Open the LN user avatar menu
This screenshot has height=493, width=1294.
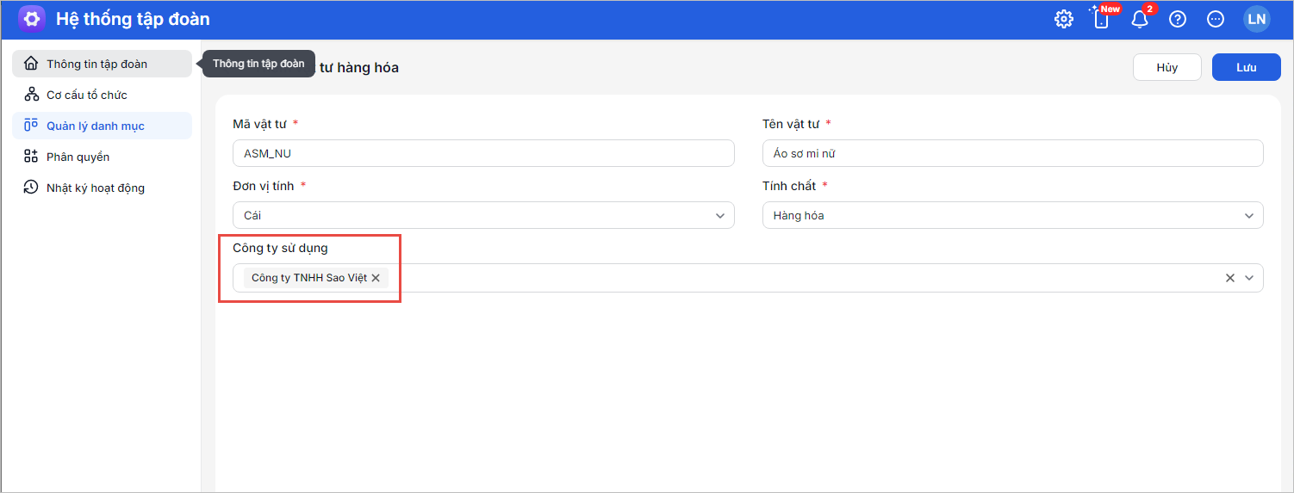[1256, 19]
